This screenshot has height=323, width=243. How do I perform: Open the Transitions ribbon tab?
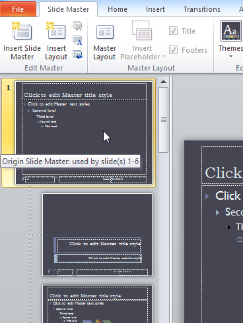coord(202,9)
